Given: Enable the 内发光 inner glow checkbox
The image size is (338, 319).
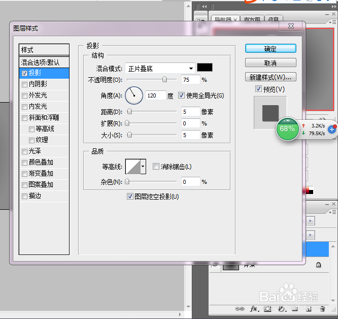Looking at the screenshot, I should 24,107.
